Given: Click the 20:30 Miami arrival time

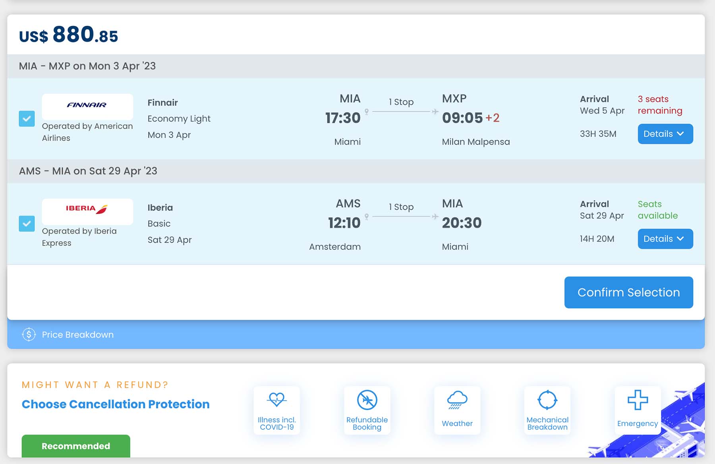Looking at the screenshot, I should point(462,223).
